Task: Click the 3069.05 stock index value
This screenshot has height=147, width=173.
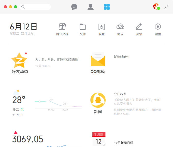Action: [28, 139]
